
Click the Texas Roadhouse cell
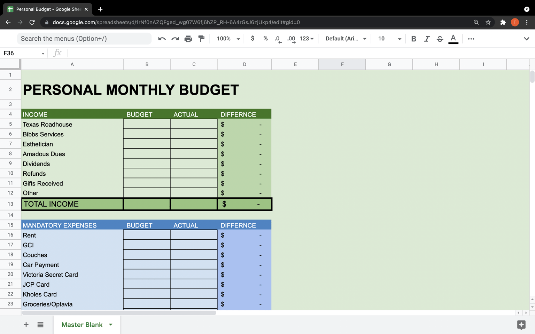coord(72,124)
